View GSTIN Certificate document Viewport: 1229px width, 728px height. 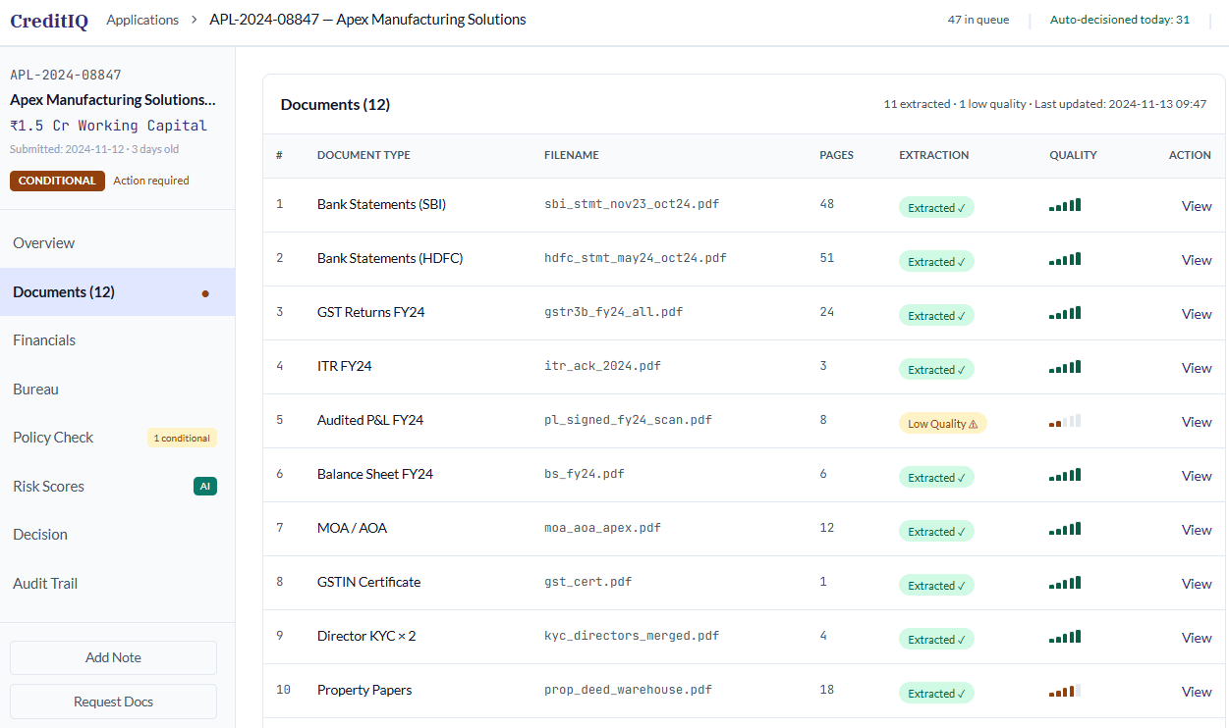(x=1197, y=584)
